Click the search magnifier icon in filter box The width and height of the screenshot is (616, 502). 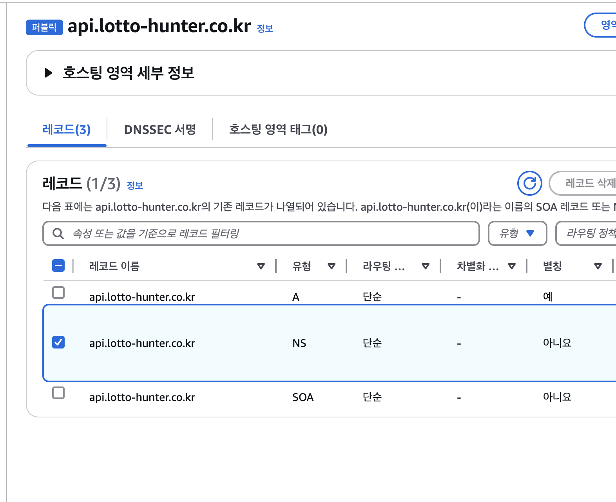pos(58,234)
